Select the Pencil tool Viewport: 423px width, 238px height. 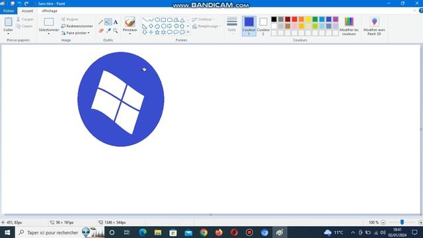click(100, 22)
